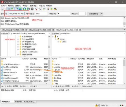Switch to the 成功的传输 (1) tab
126x107 pixels.
click(29, 102)
